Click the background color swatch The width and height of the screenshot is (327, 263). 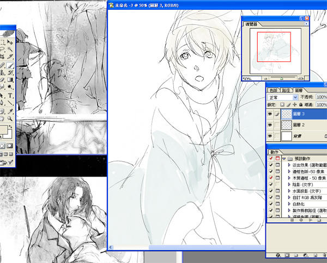point(8,134)
